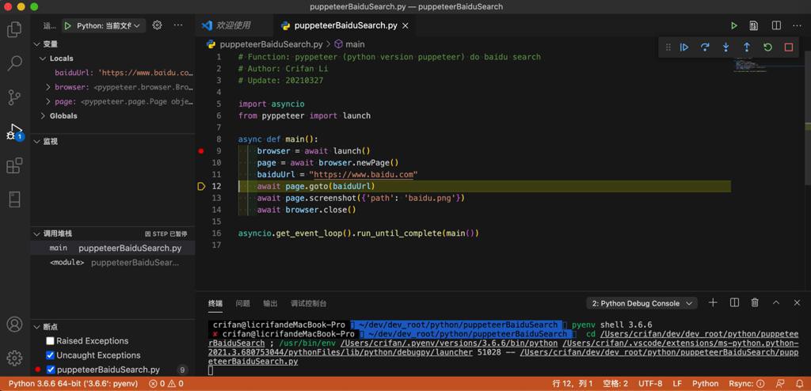Image resolution: width=811 pixels, height=391 pixels.
Task: Click 行 12, 列 1 cursor position
Action: coord(572,384)
